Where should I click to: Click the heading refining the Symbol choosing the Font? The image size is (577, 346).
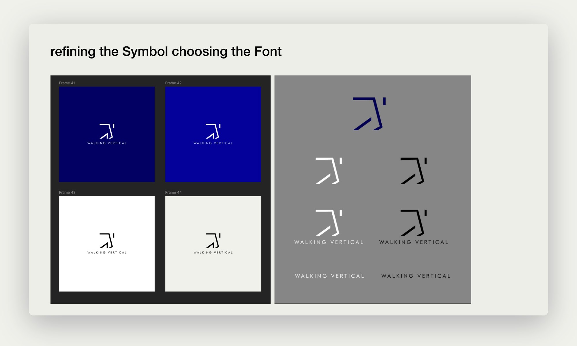166,52
